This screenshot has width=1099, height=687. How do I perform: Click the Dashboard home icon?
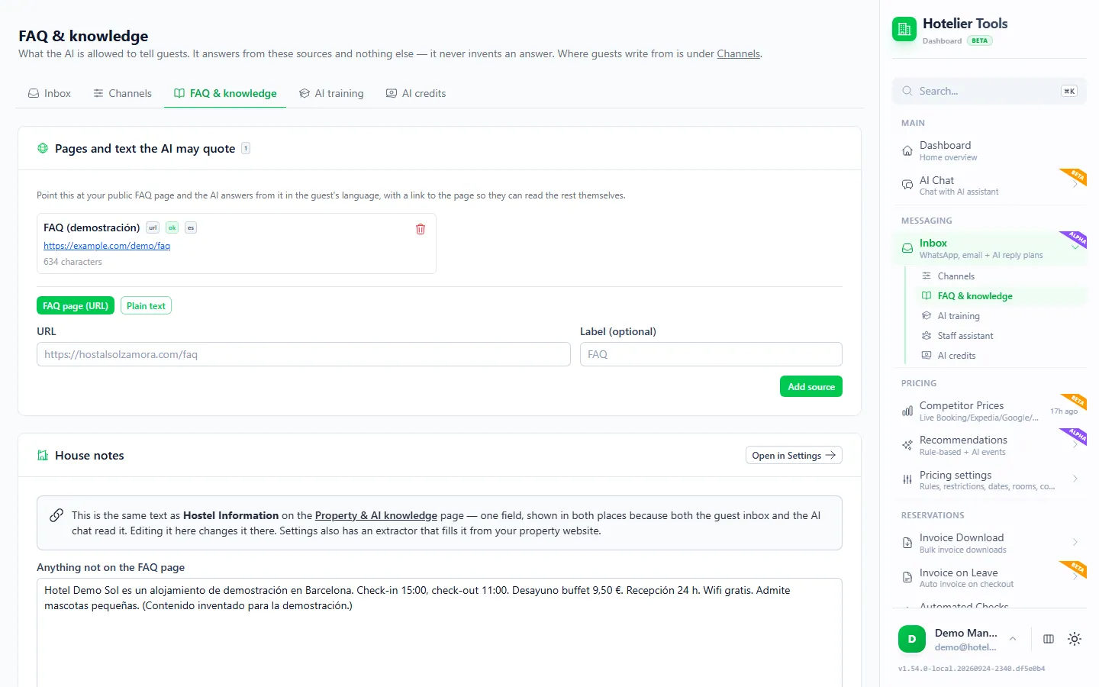pyautogui.click(x=907, y=150)
